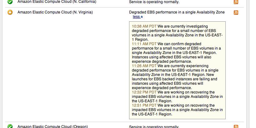Click the "Degraded EBS performance" status heading

(177, 12)
